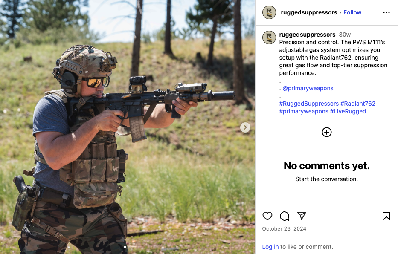Open the #LiveRugged hashtag
This screenshot has width=398, height=254.
pos(348,111)
